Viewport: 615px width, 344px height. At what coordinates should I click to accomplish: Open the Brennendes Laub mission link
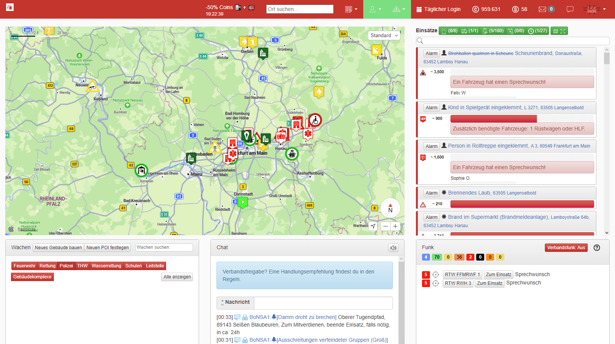(x=469, y=193)
